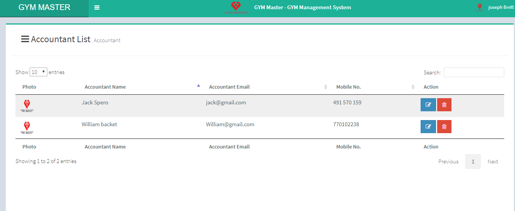Go to the Next page

[493, 162]
